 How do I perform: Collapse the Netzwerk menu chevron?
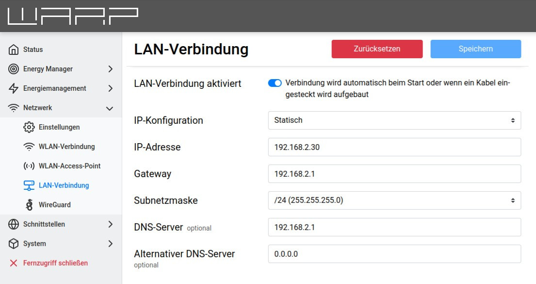110,108
